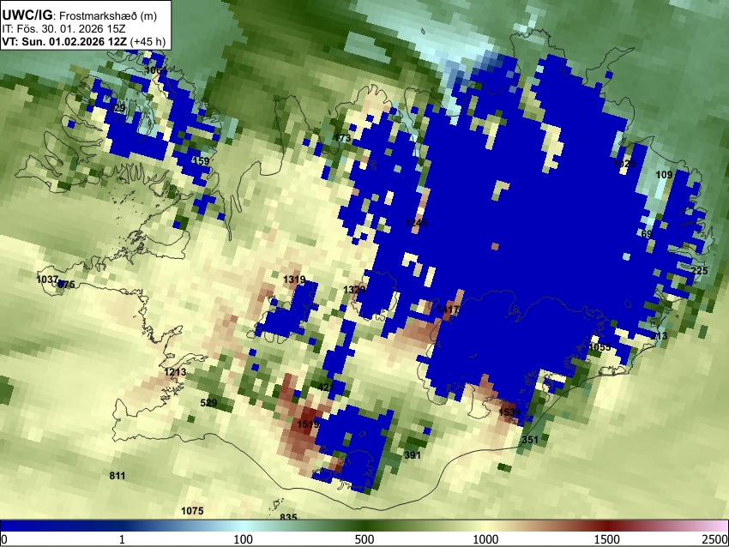
Task: Click the color scale tick label 0
Action: [x=4, y=539]
